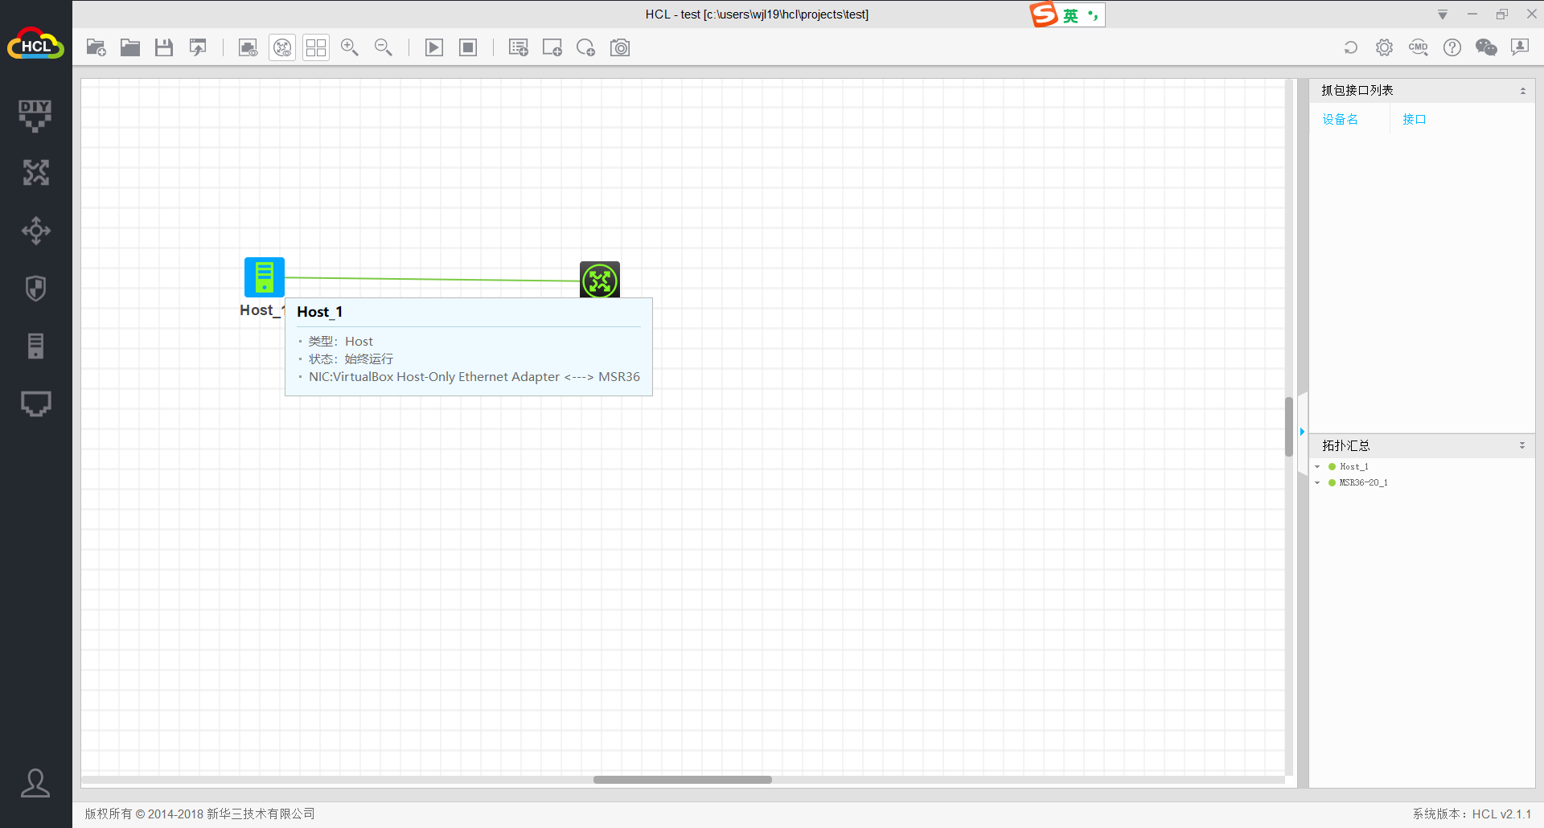Expand Host_1 in topology summary

pos(1317,467)
